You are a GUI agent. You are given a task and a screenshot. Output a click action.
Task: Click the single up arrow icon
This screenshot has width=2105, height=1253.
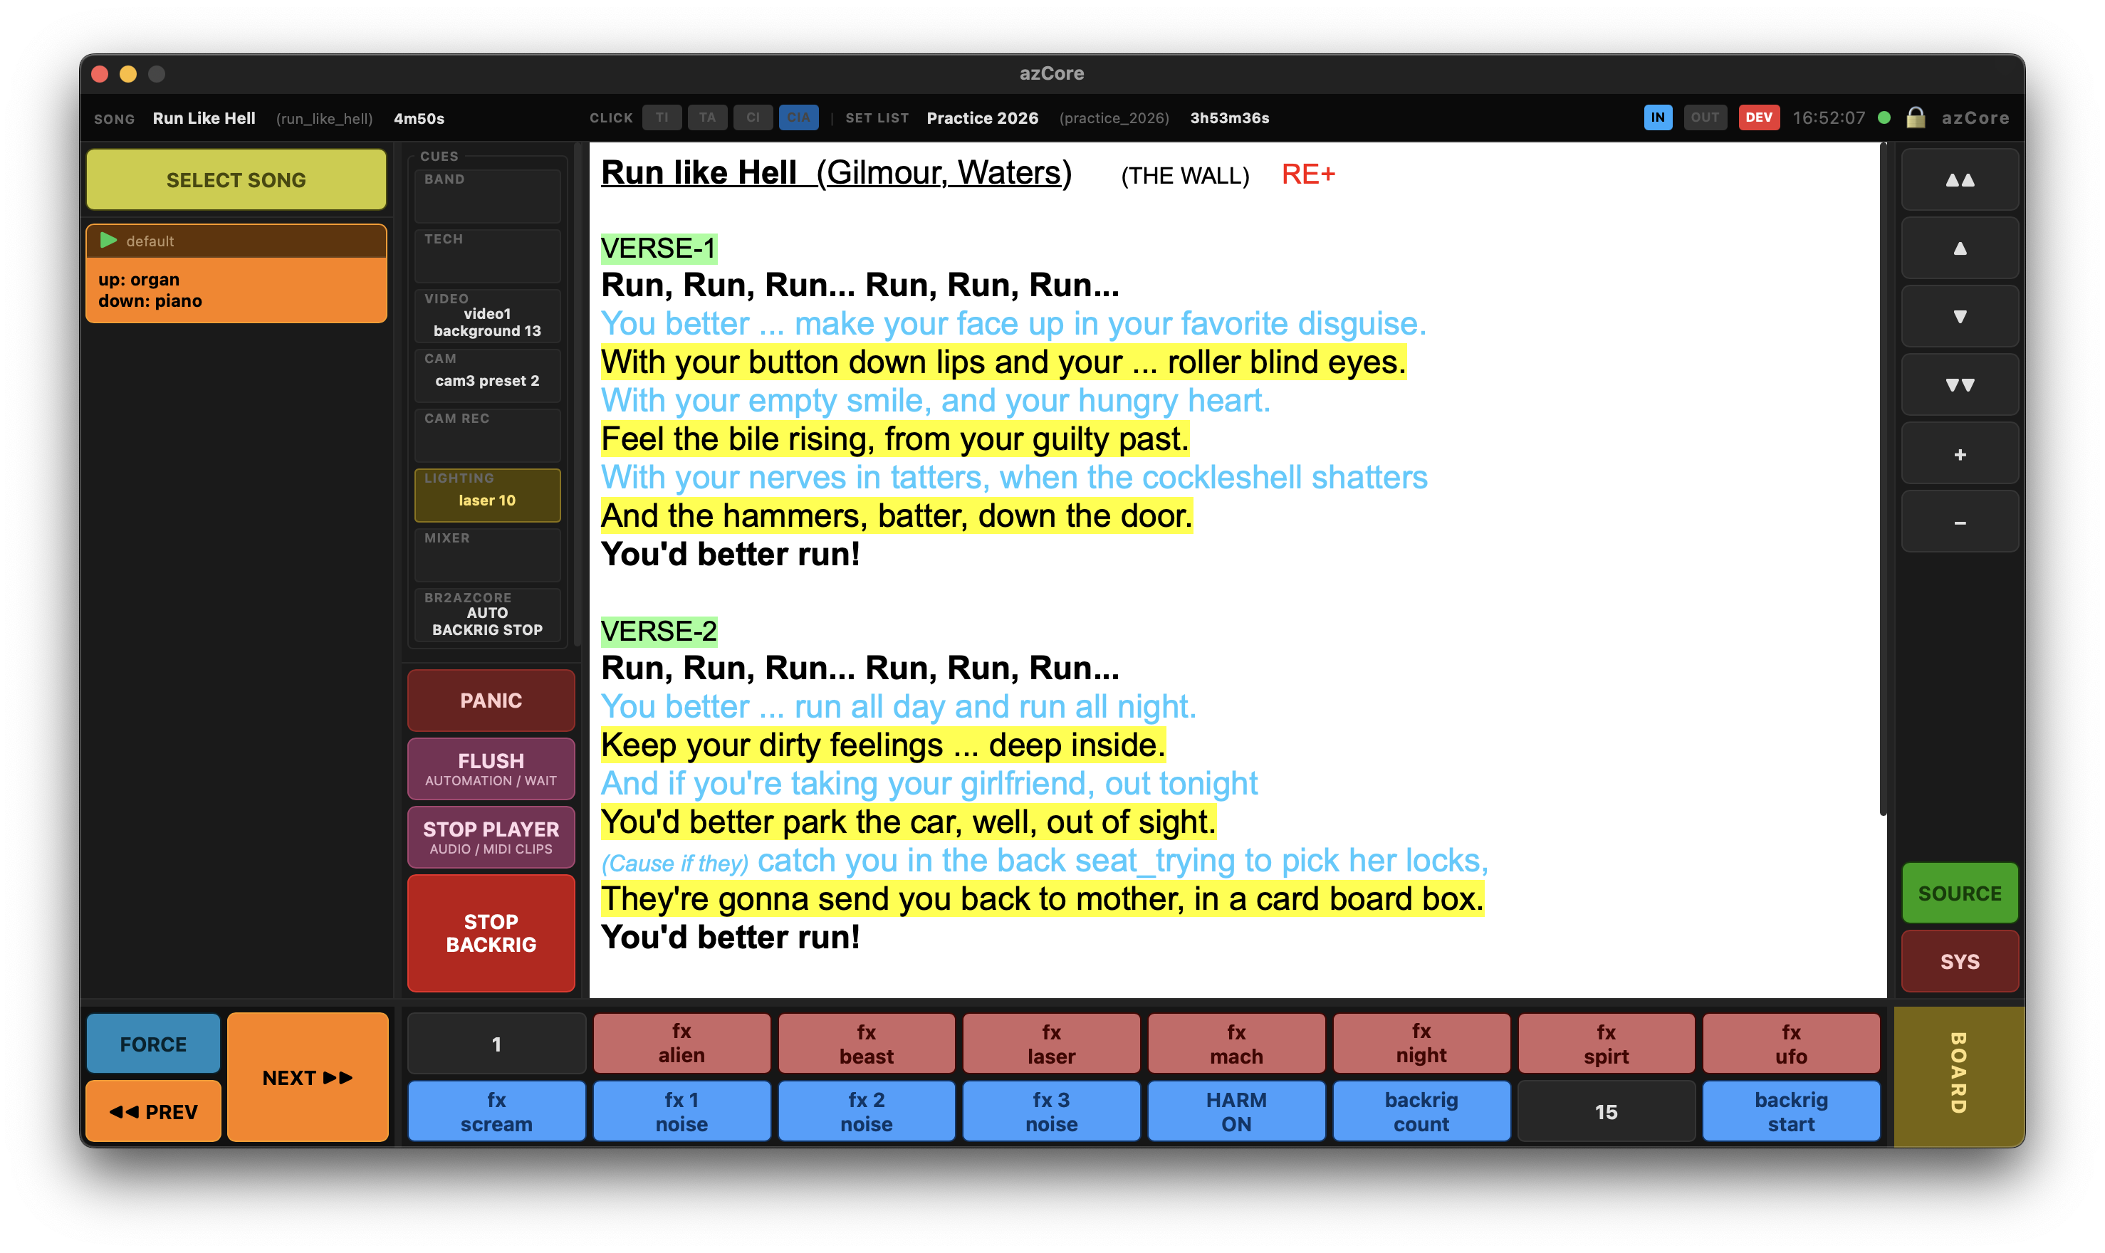pos(1959,247)
